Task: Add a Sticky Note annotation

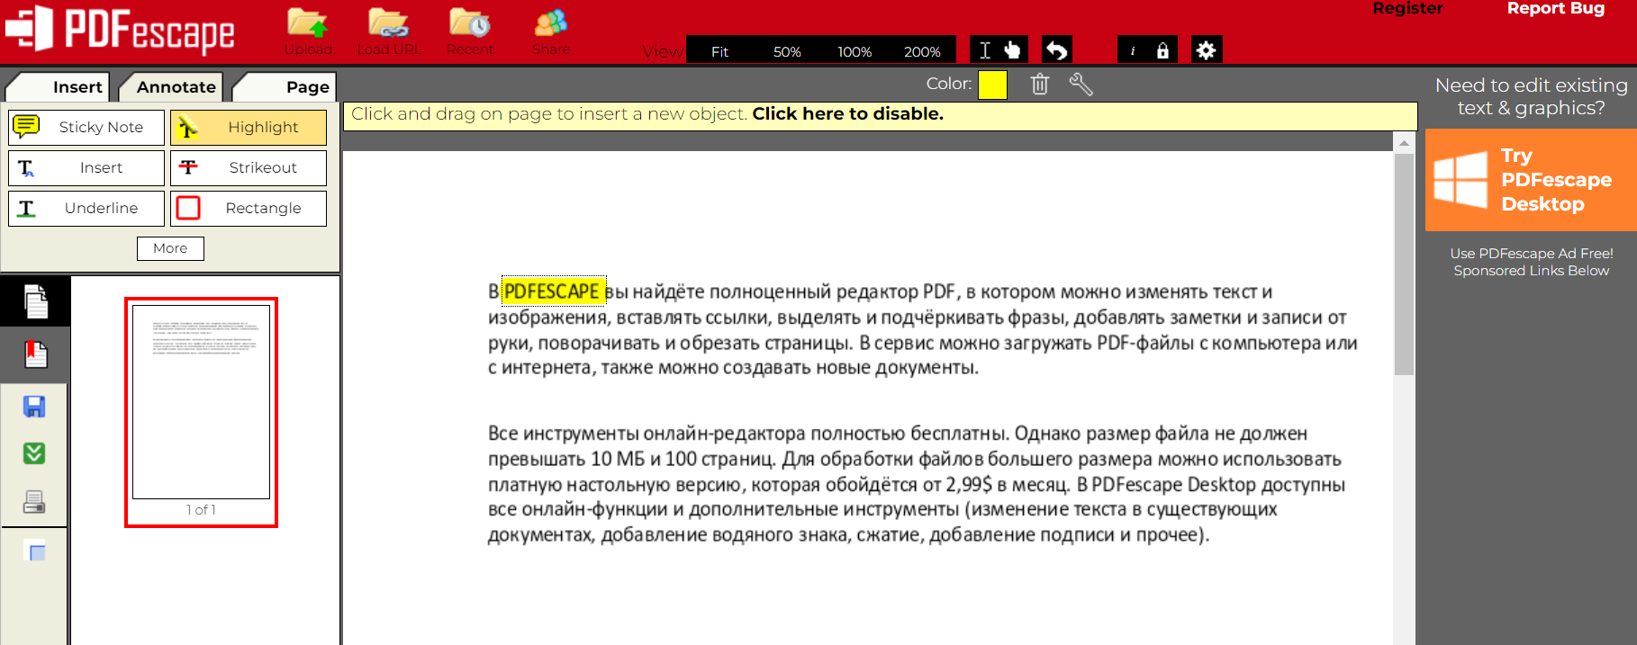Action: [x=86, y=128]
